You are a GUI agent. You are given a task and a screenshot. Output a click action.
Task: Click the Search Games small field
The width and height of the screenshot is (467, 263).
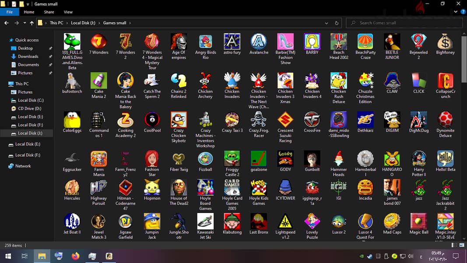tap(404, 23)
